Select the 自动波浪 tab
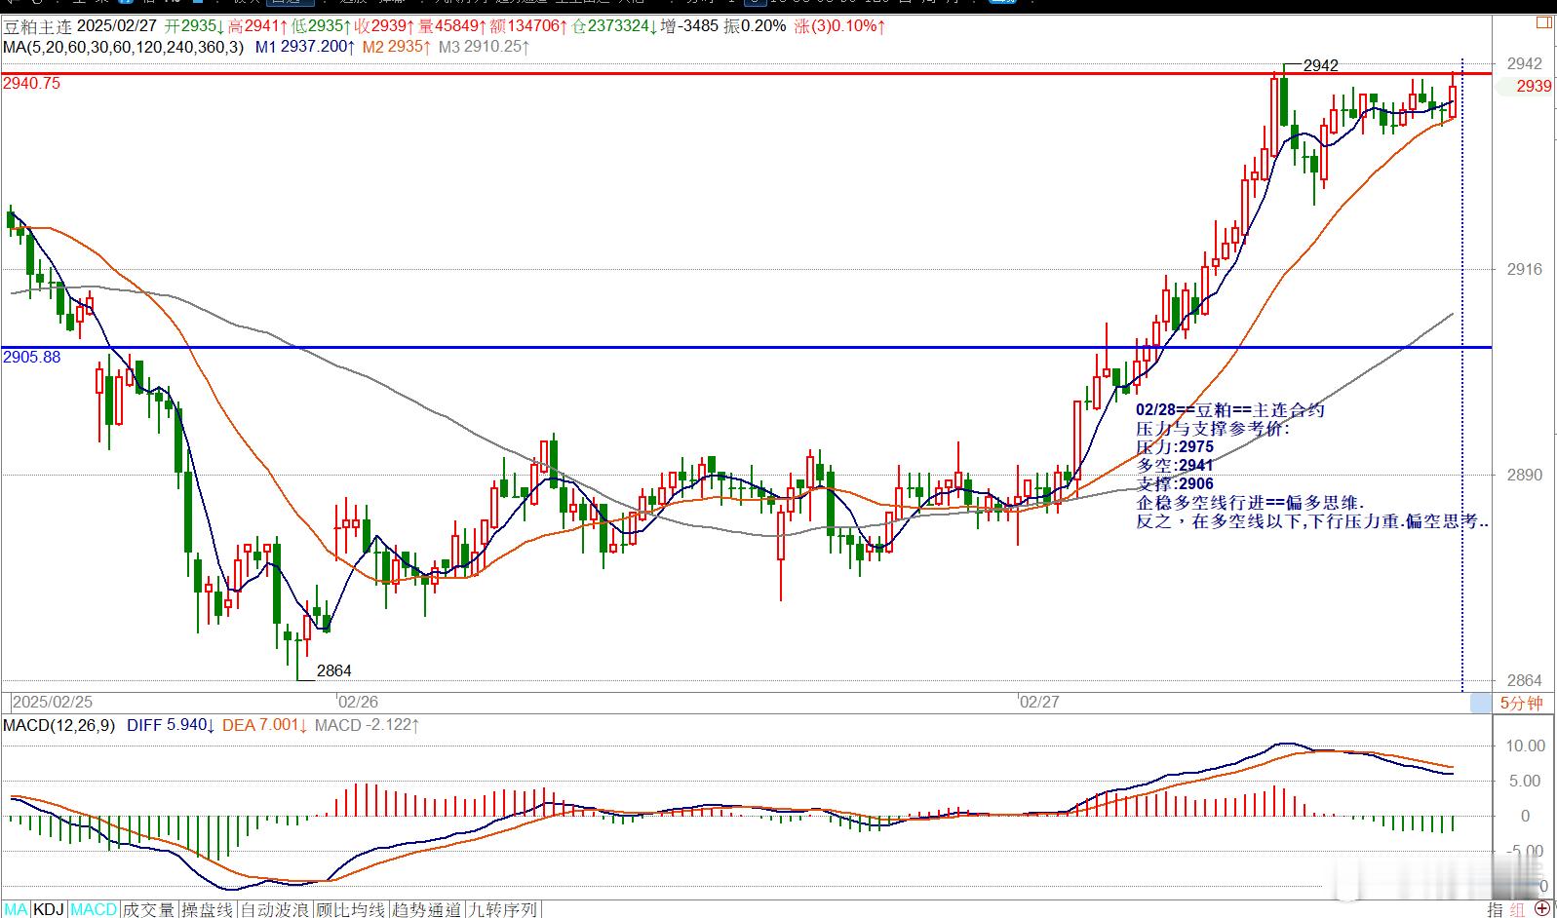 click(275, 909)
